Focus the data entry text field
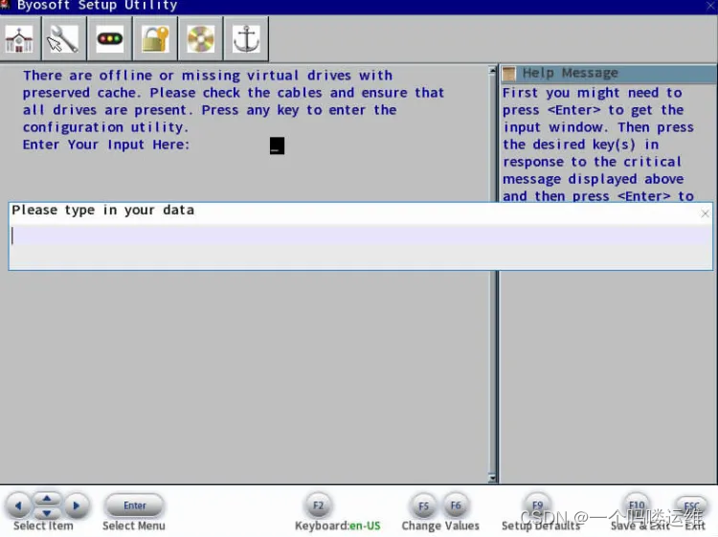 (x=361, y=236)
